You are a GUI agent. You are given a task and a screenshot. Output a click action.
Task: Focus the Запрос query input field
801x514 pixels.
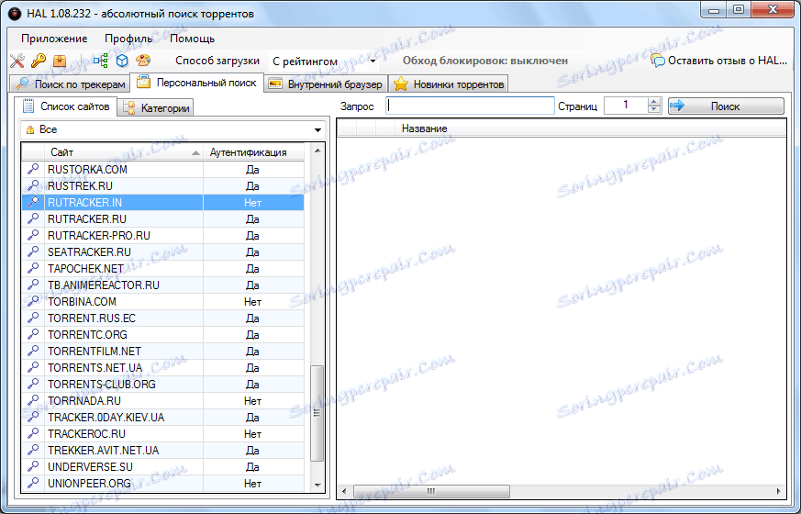[x=470, y=106]
